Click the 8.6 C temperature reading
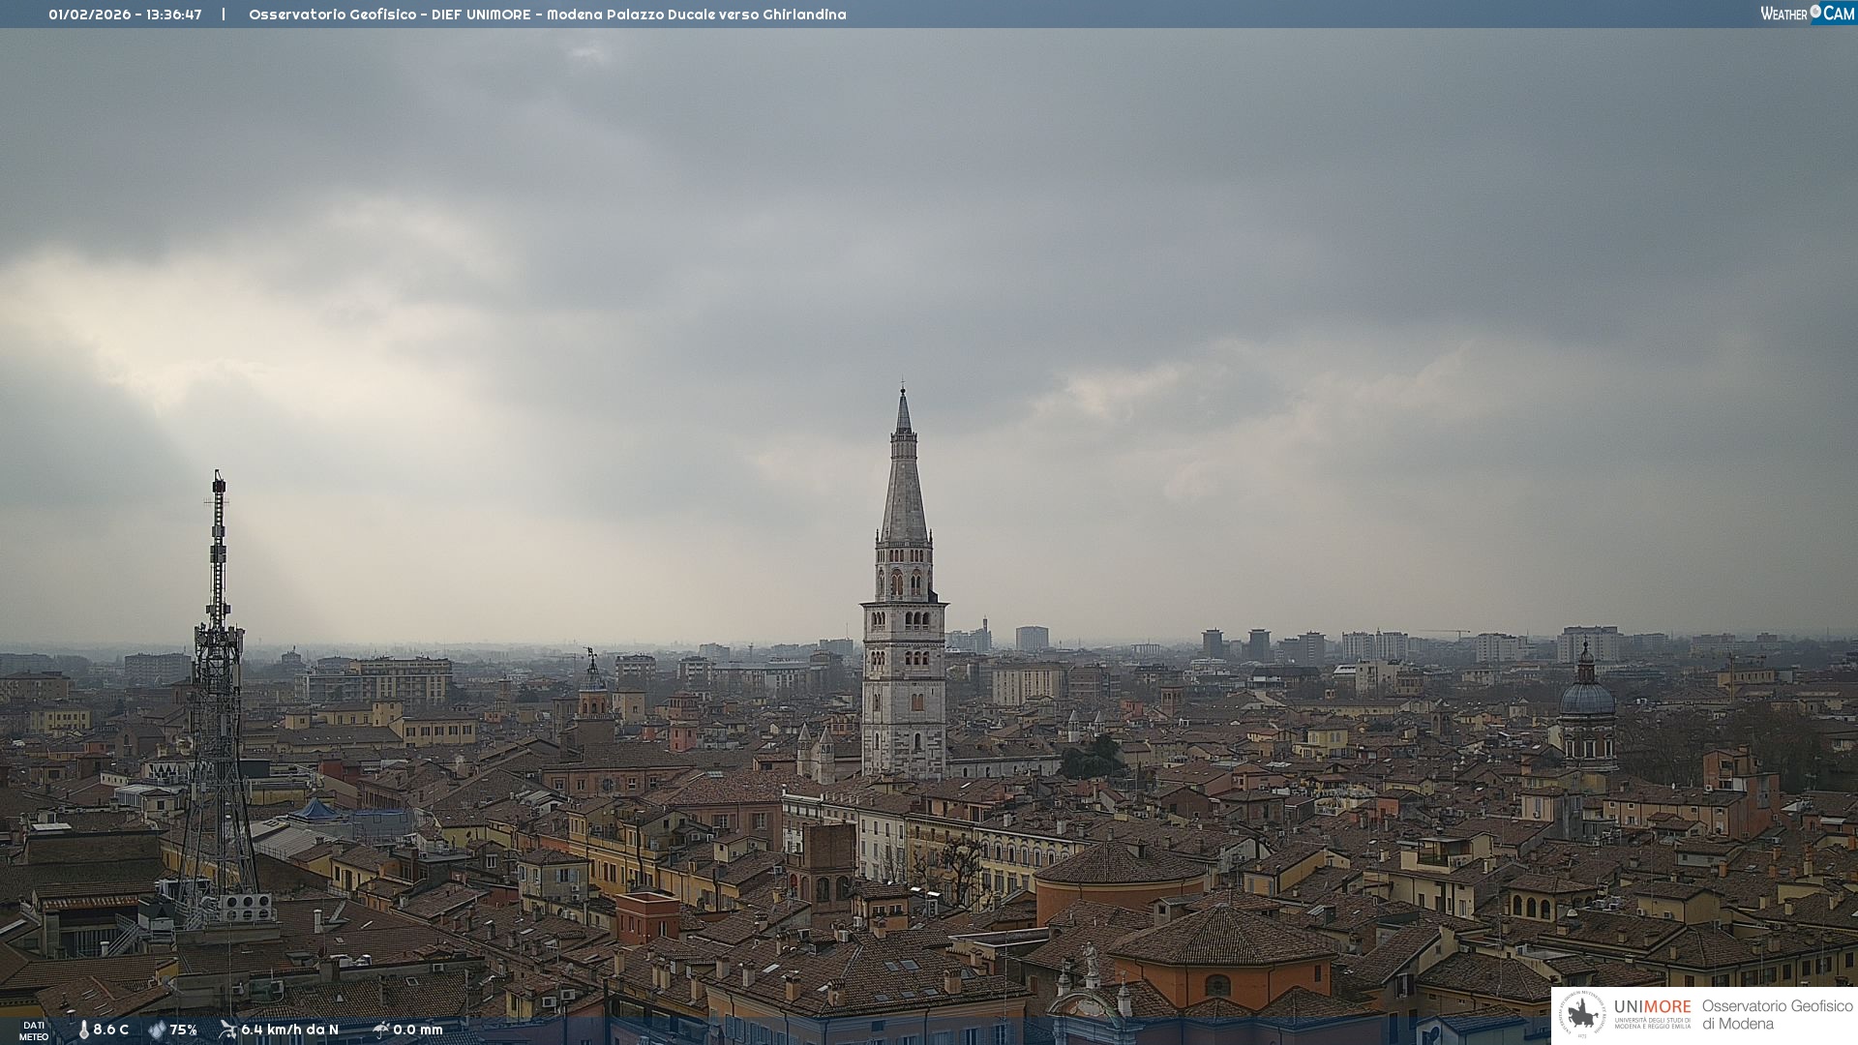This screenshot has width=1858, height=1045. [111, 1030]
